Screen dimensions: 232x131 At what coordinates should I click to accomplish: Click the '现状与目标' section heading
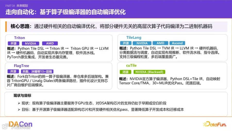click(x=22, y=96)
